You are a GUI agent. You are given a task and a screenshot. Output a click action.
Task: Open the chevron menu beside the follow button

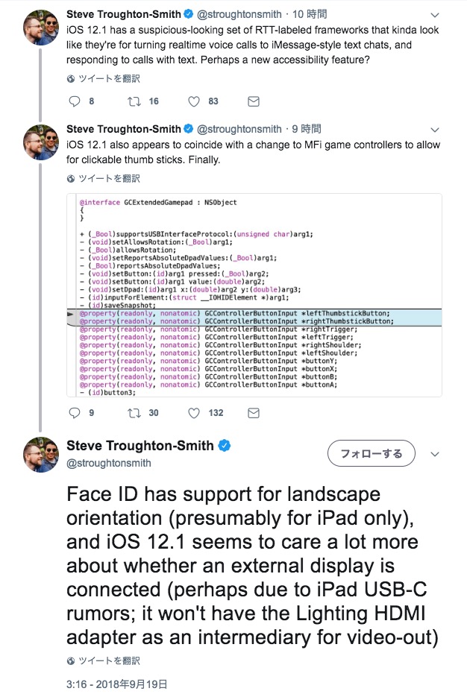(x=436, y=454)
